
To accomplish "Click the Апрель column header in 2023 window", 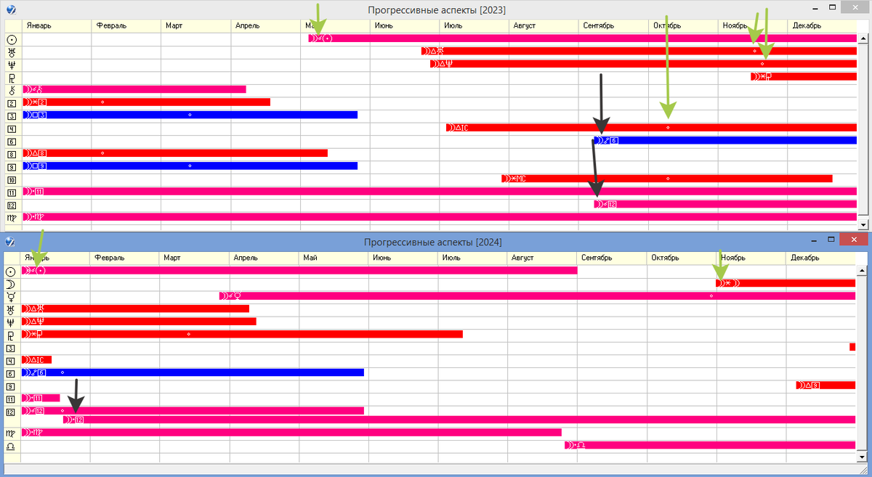I will point(265,26).
